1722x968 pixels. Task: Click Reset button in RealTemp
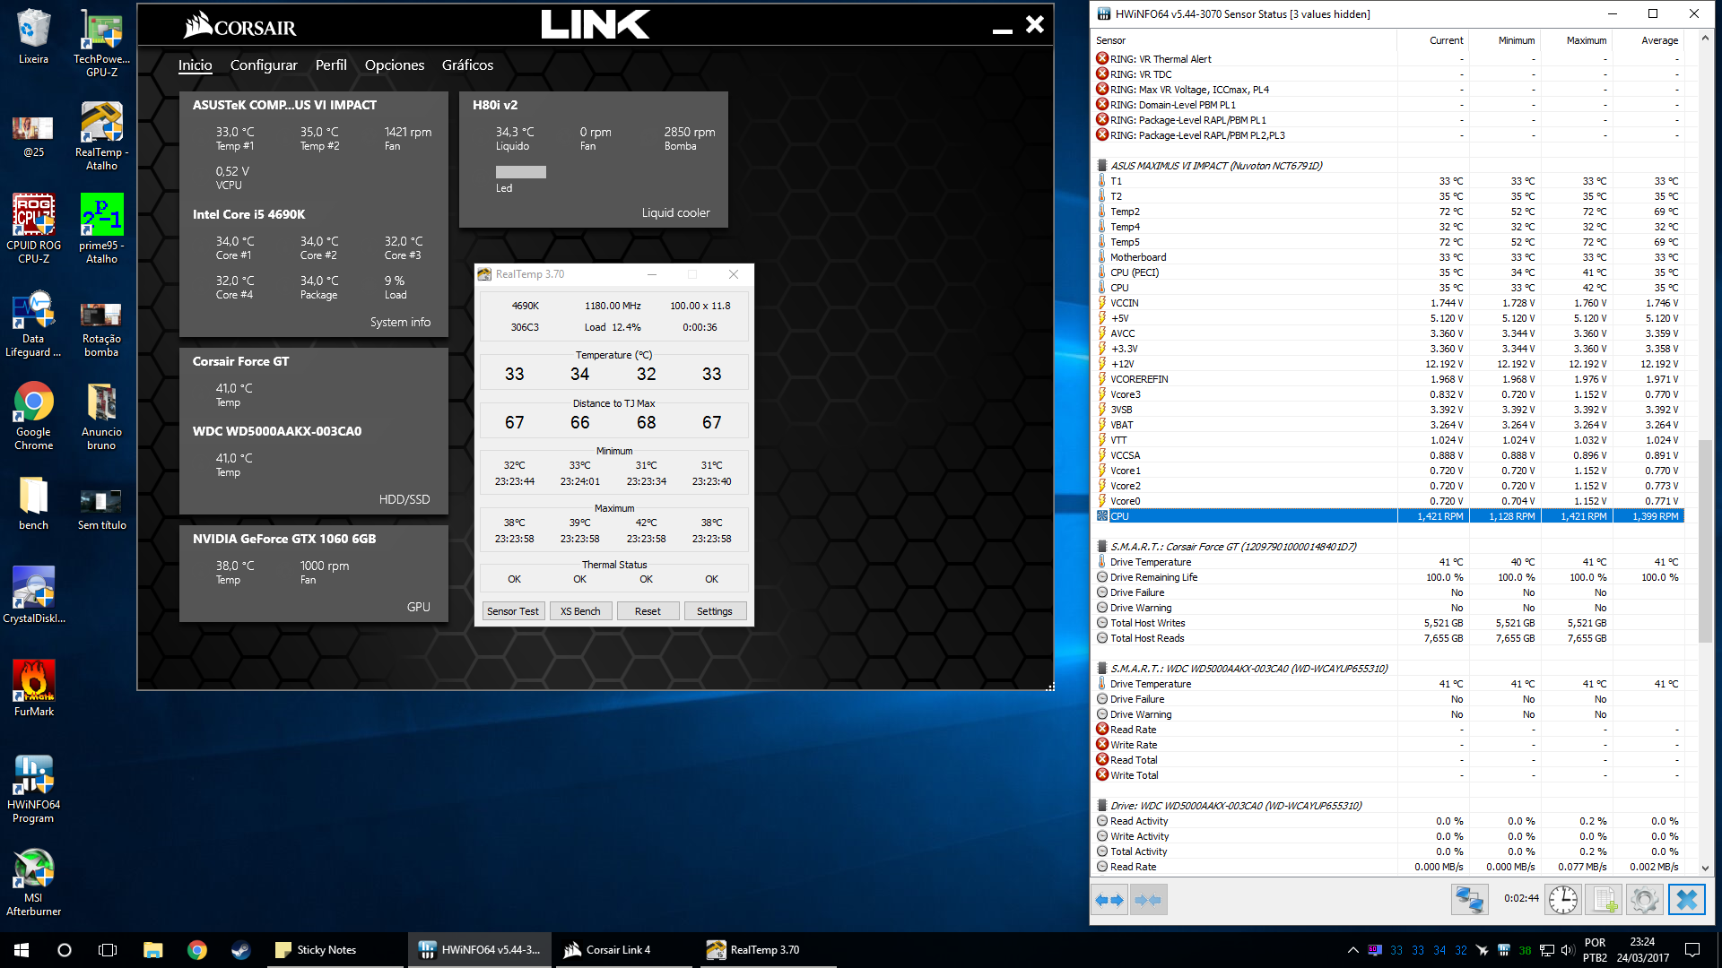[648, 611]
